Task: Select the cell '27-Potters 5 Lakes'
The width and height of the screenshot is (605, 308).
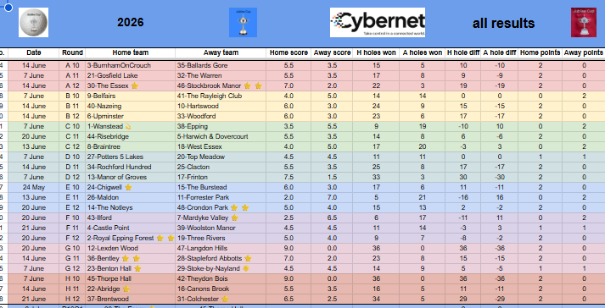Action: click(131, 157)
